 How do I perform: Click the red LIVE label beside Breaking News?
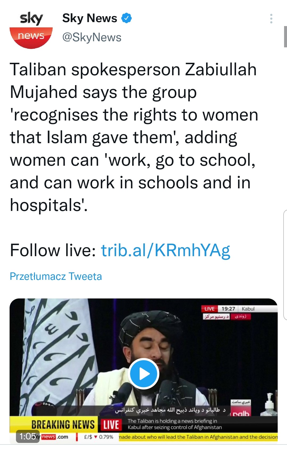(x=111, y=425)
